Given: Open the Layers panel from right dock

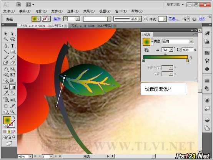Looking at the screenshot, I should pyautogui.click(x=207, y=120).
